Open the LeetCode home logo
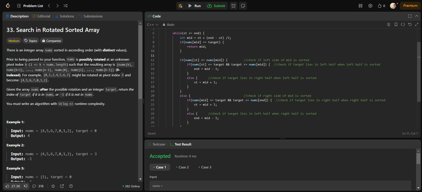 (x=8, y=6)
